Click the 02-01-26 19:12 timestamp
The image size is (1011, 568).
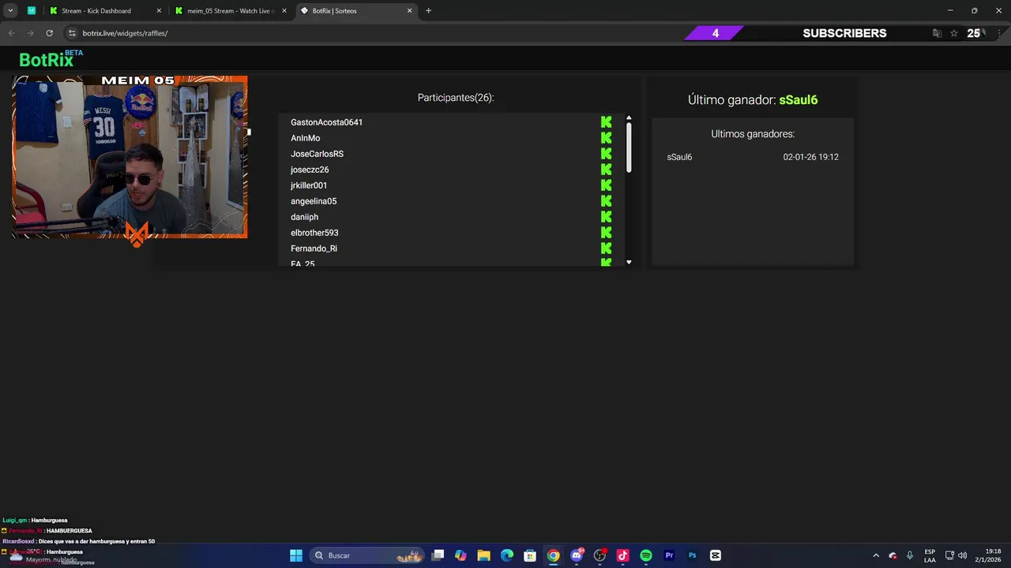click(x=810, y=157)
